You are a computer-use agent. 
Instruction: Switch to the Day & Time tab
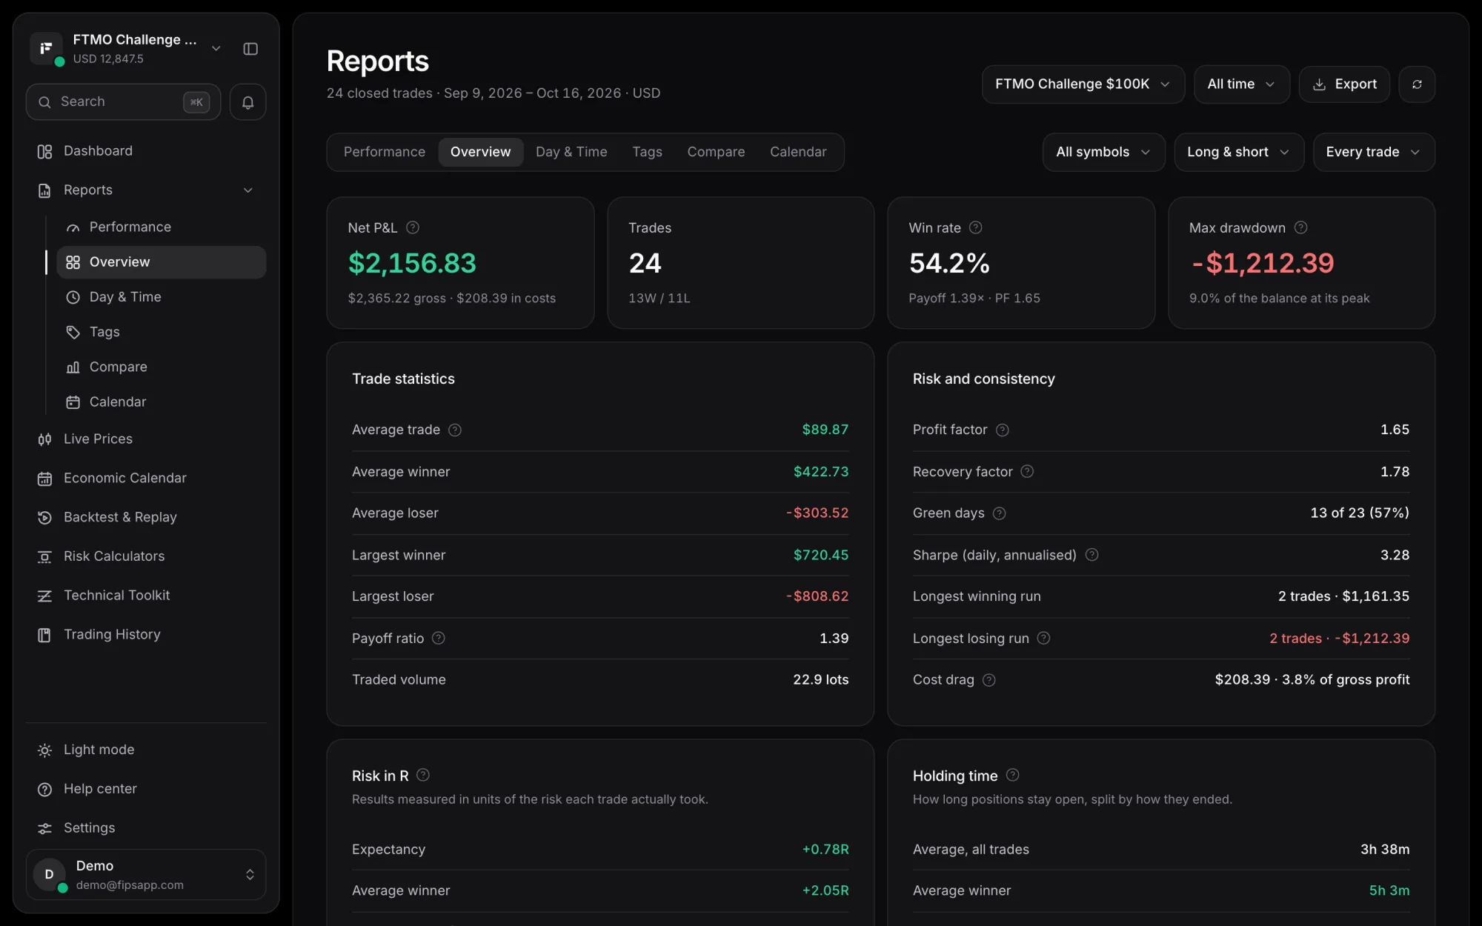[571, 152]
